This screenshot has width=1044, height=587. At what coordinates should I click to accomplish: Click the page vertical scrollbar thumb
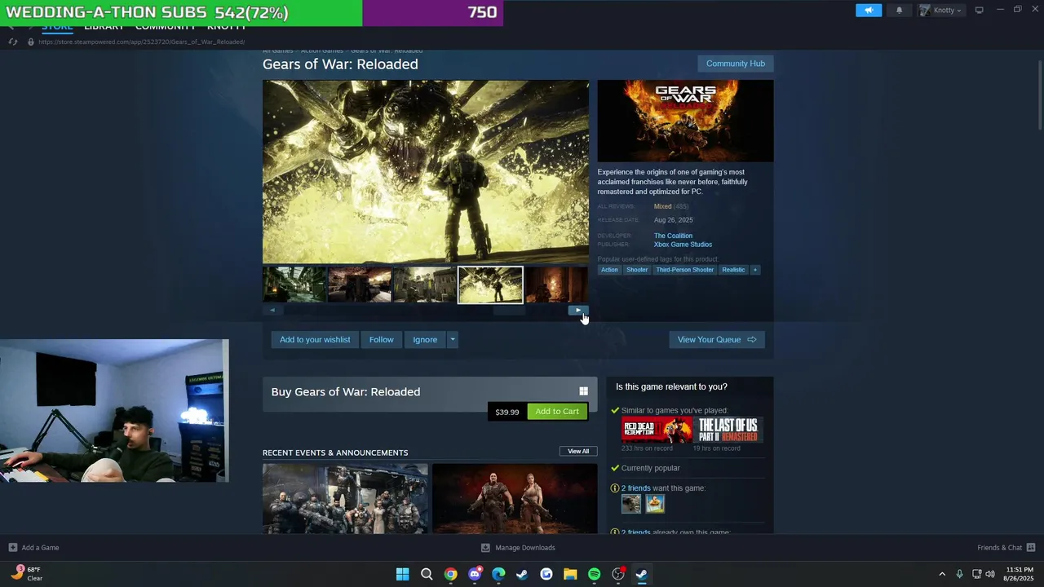pos(1040,94)
